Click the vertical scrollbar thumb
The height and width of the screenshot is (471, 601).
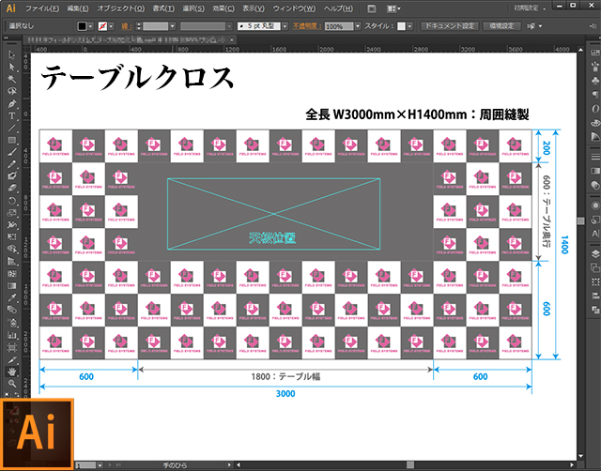tap(581, 220)
